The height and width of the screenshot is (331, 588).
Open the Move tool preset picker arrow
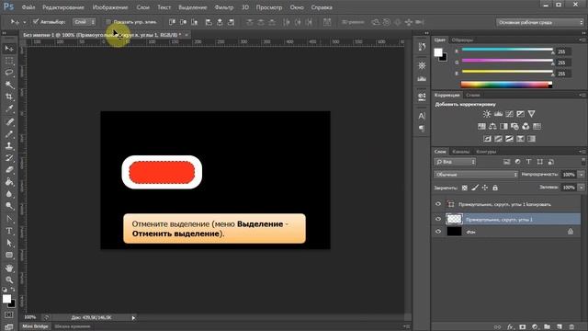[x=25, y=22]
